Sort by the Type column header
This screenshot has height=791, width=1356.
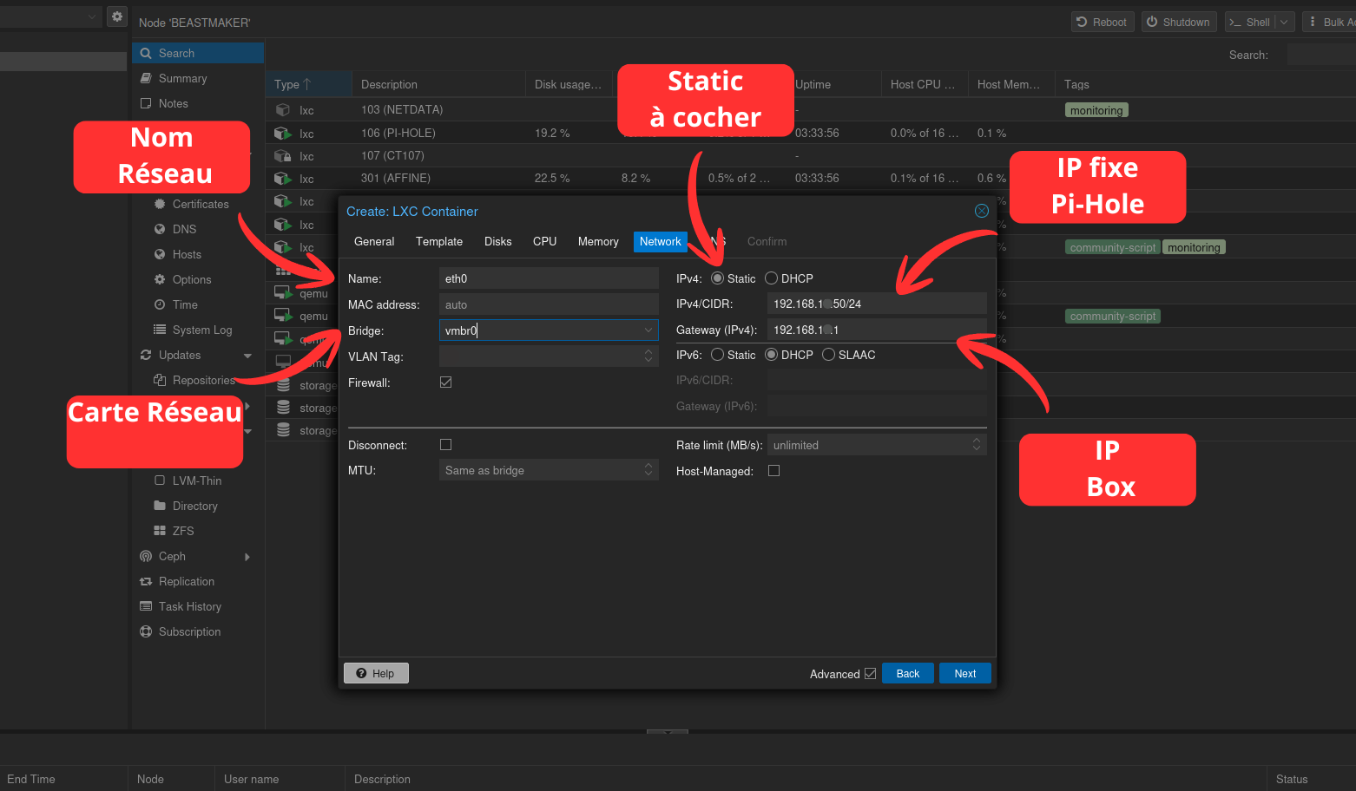308,84
